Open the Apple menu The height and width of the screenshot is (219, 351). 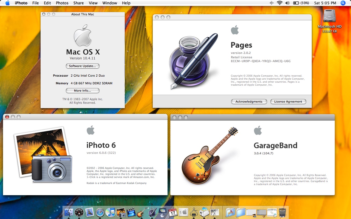tap(7, 3)
